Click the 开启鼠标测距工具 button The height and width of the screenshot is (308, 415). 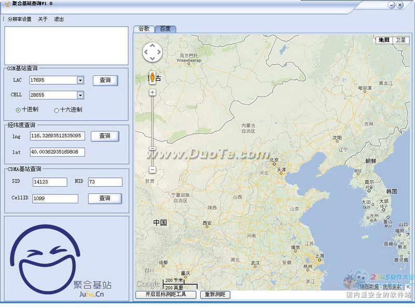[x=165, y=295]
